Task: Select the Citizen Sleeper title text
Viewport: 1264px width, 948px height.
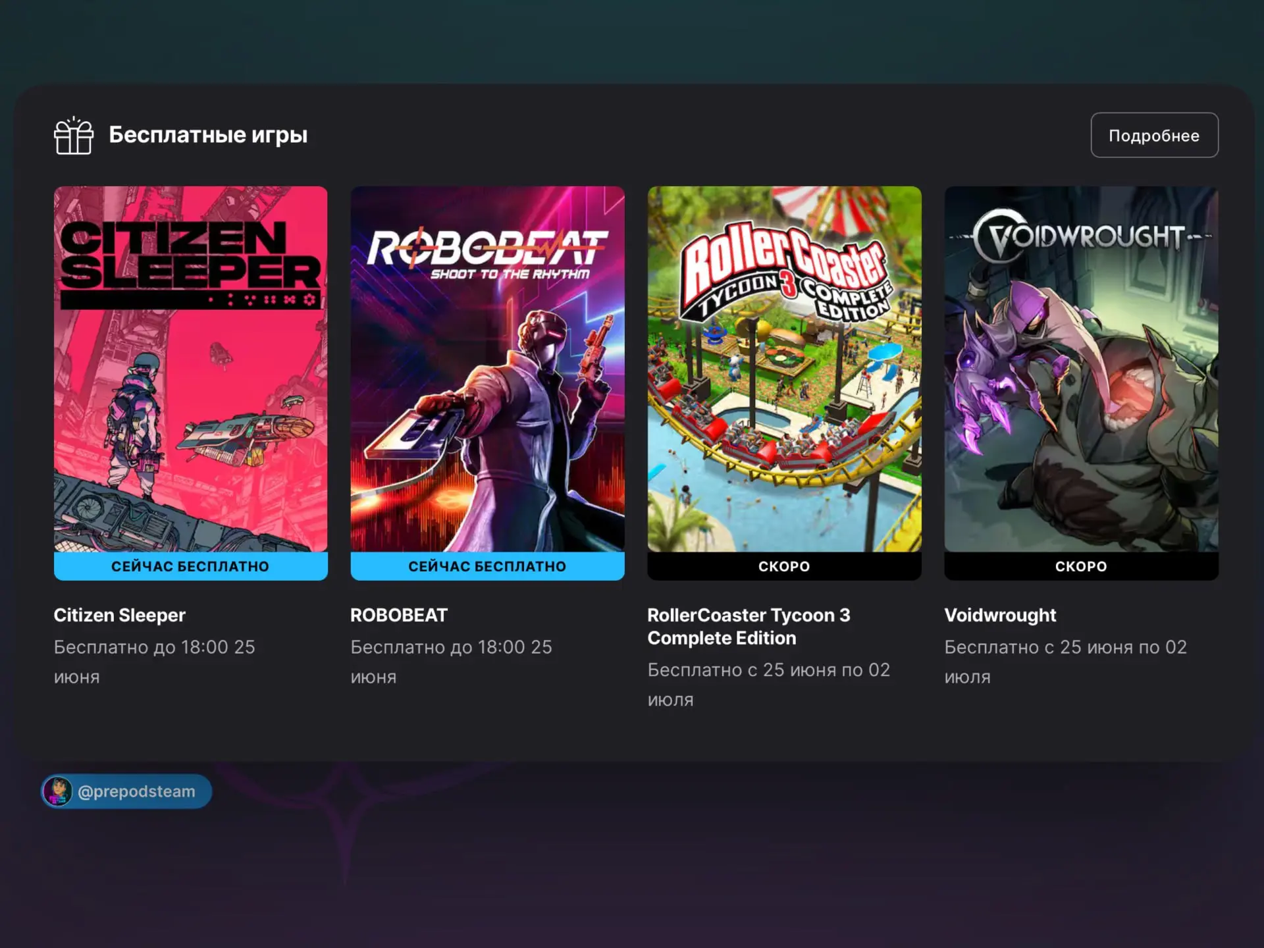Action: coord(120,615)
